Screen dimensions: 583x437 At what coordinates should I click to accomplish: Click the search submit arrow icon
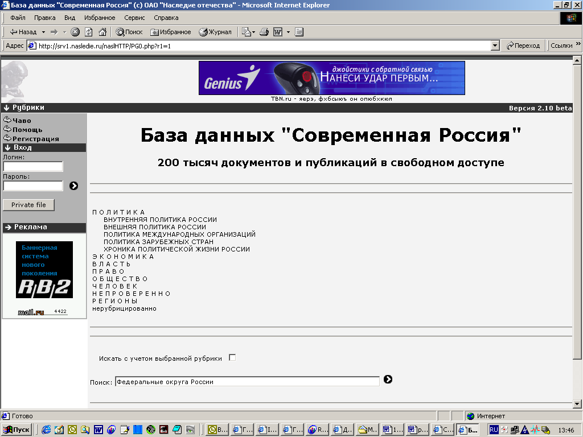[388, 379]
